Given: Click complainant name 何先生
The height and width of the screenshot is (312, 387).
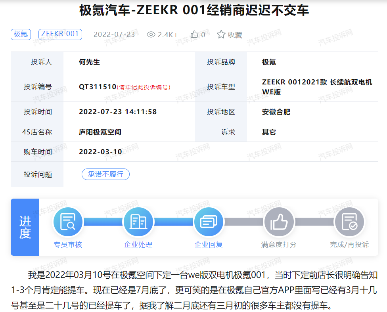Looking at the screenshot, I should pos(89,62).
